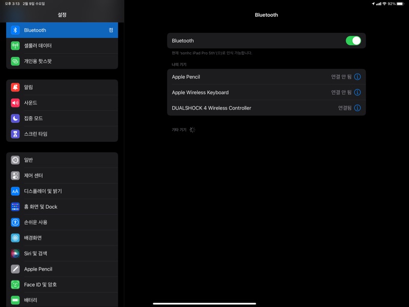Screen dimensions: 409x307
Task: Tap the Control Center toggles icon
Action: coord(15,176)
